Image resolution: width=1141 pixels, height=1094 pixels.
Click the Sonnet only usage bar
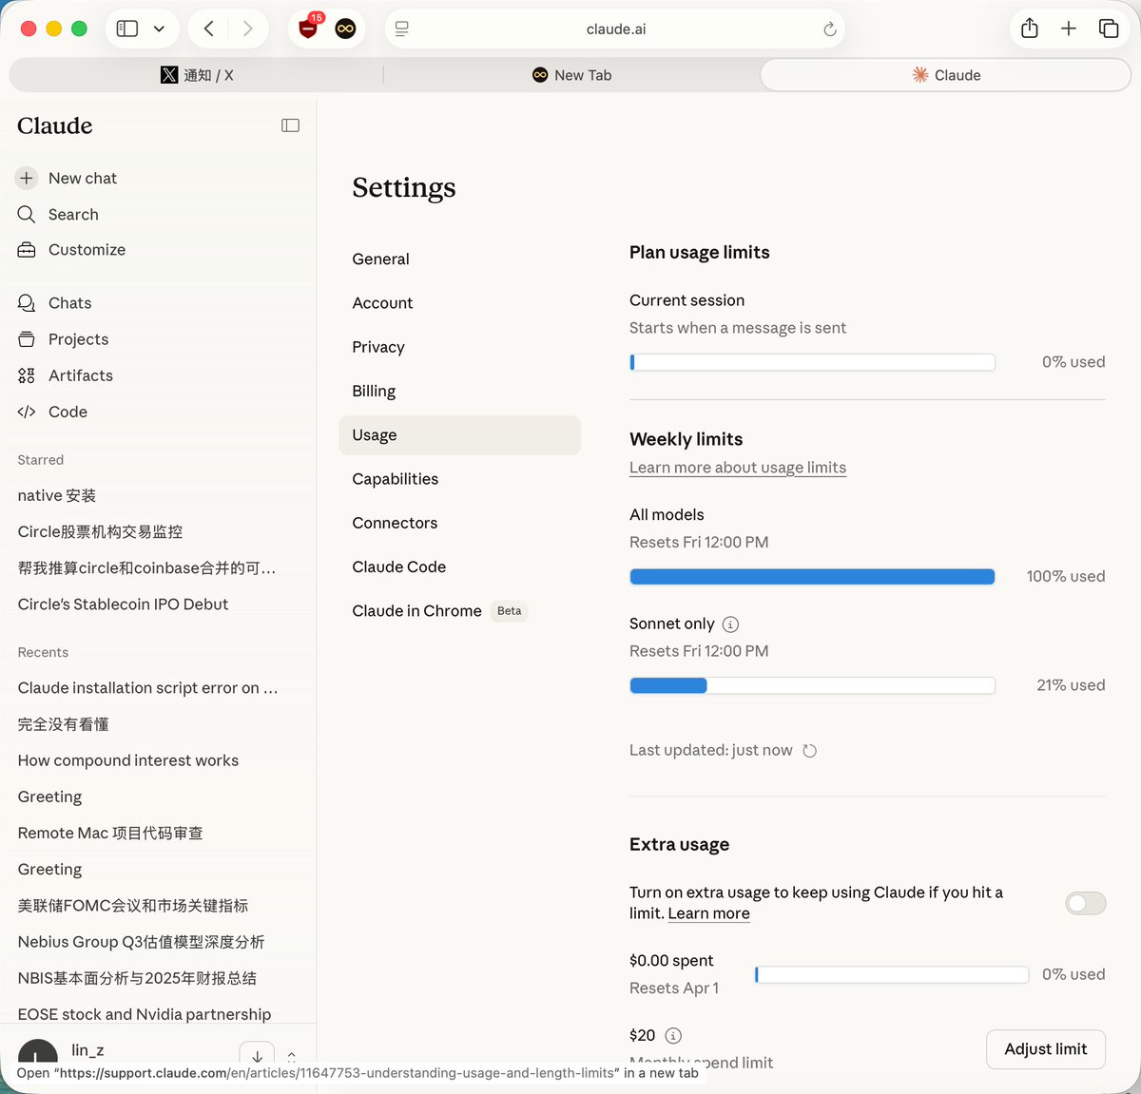(x=812, y=685)
